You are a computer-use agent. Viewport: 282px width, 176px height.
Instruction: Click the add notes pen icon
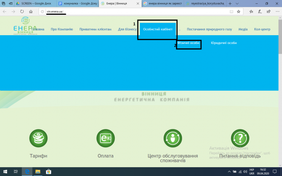260,11
